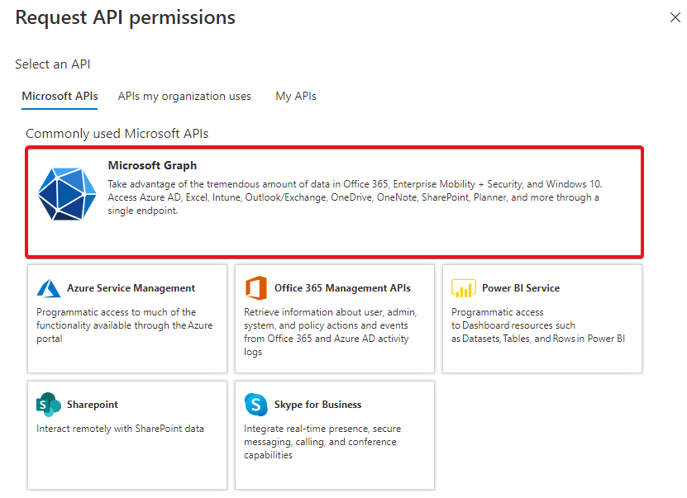The image size is (687, 498).
Task: Click the 'Integrate real-time presence' description
Action: (322, 442)
